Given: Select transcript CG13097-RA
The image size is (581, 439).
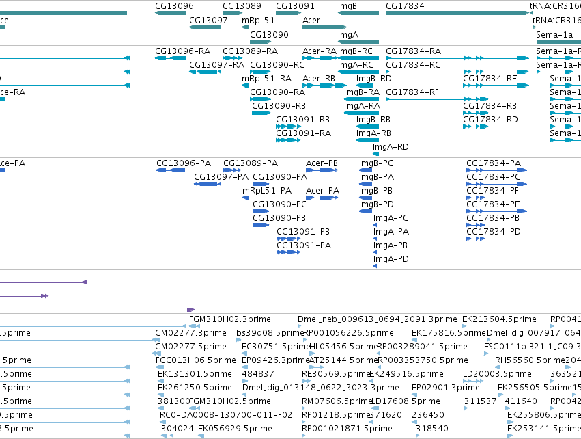Looking at the screenshot, I should [x=216, y=64].
